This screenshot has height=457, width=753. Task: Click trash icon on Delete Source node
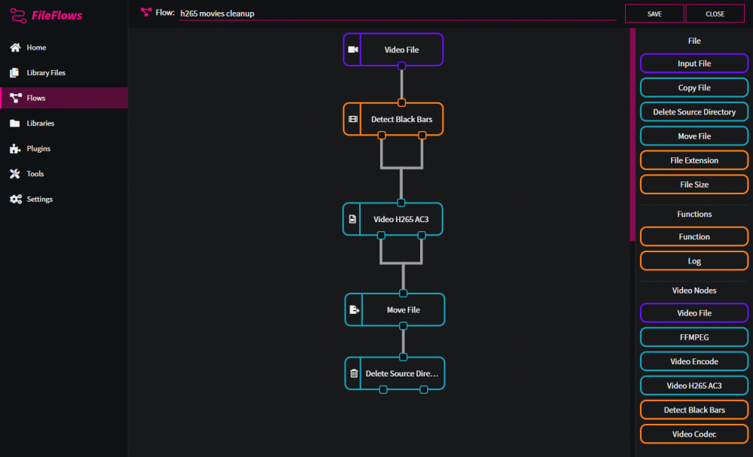click(354, 373)
